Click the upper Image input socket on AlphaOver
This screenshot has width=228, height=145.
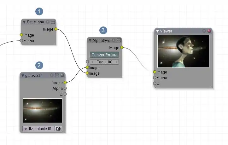pos(87,67)
